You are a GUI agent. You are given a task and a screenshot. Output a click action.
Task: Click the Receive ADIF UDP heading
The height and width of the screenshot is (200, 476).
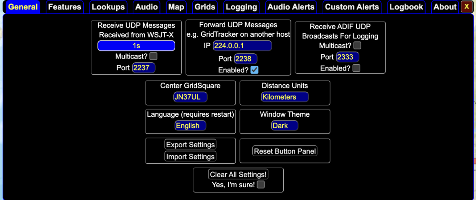tap(340, 27)
